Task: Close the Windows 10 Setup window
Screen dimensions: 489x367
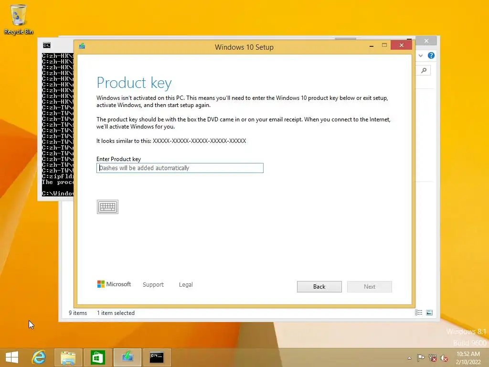Action: 401,45
